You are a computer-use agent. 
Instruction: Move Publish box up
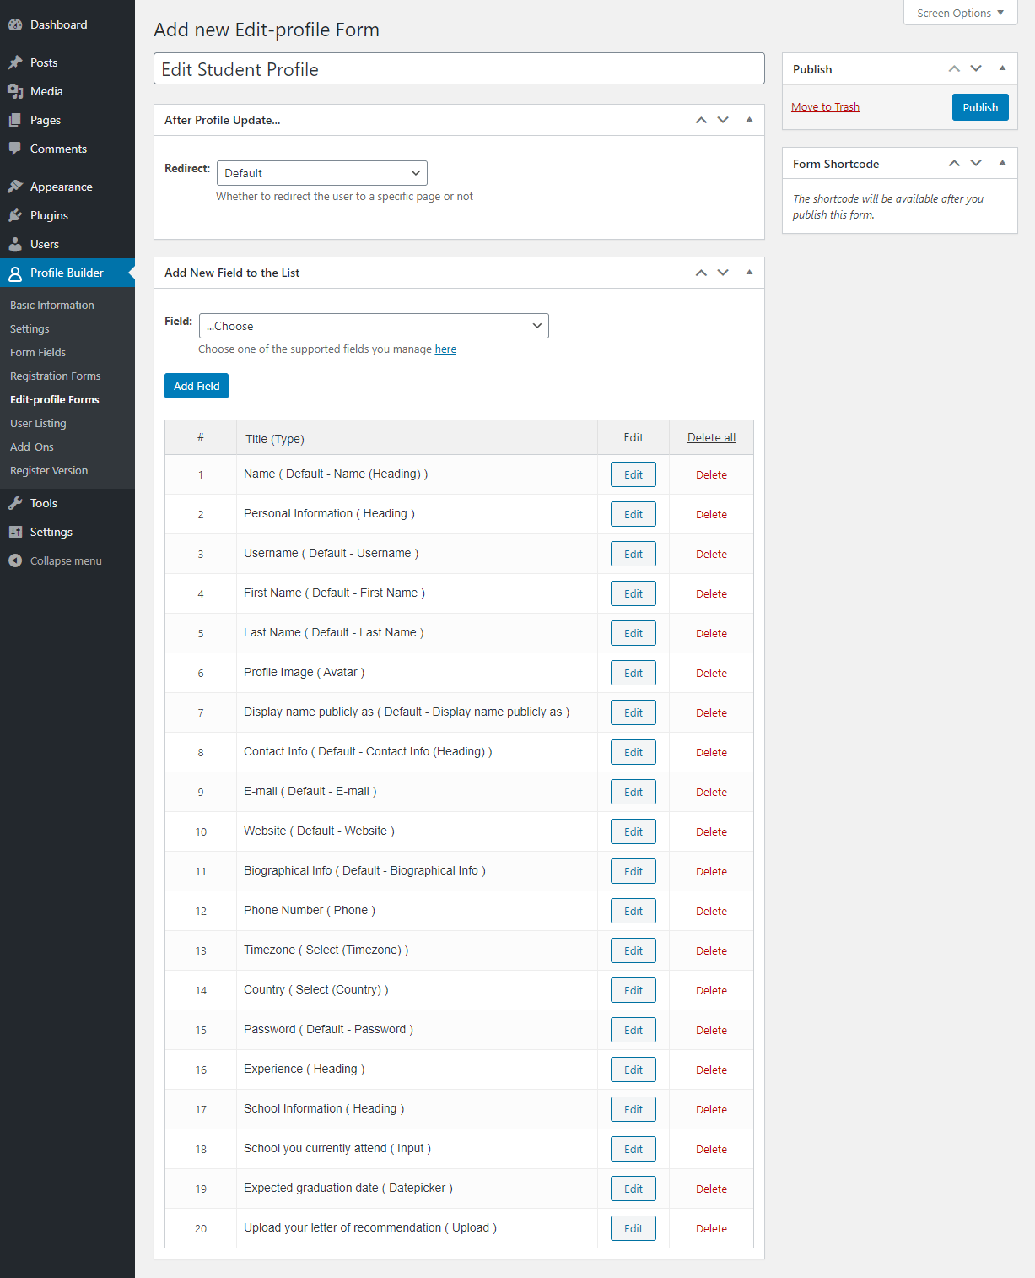coord(954,68)
